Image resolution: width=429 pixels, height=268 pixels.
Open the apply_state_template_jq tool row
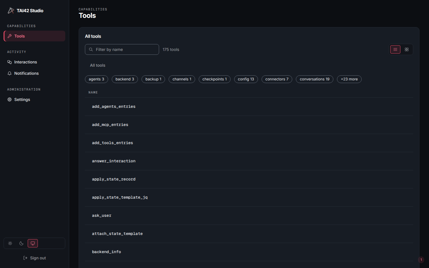[249, 197]
